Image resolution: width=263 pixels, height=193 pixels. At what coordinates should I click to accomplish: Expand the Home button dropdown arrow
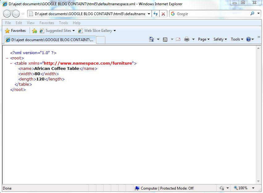point(158,39)
